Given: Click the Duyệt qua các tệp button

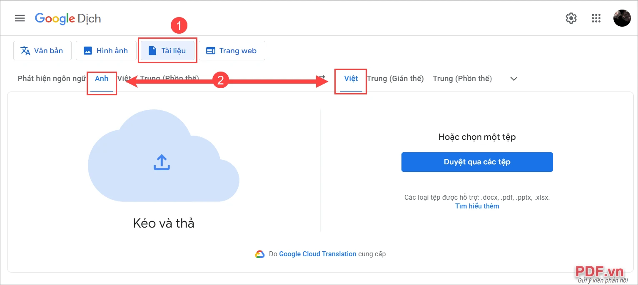Looking at the screenshot, I should point(477,162).
